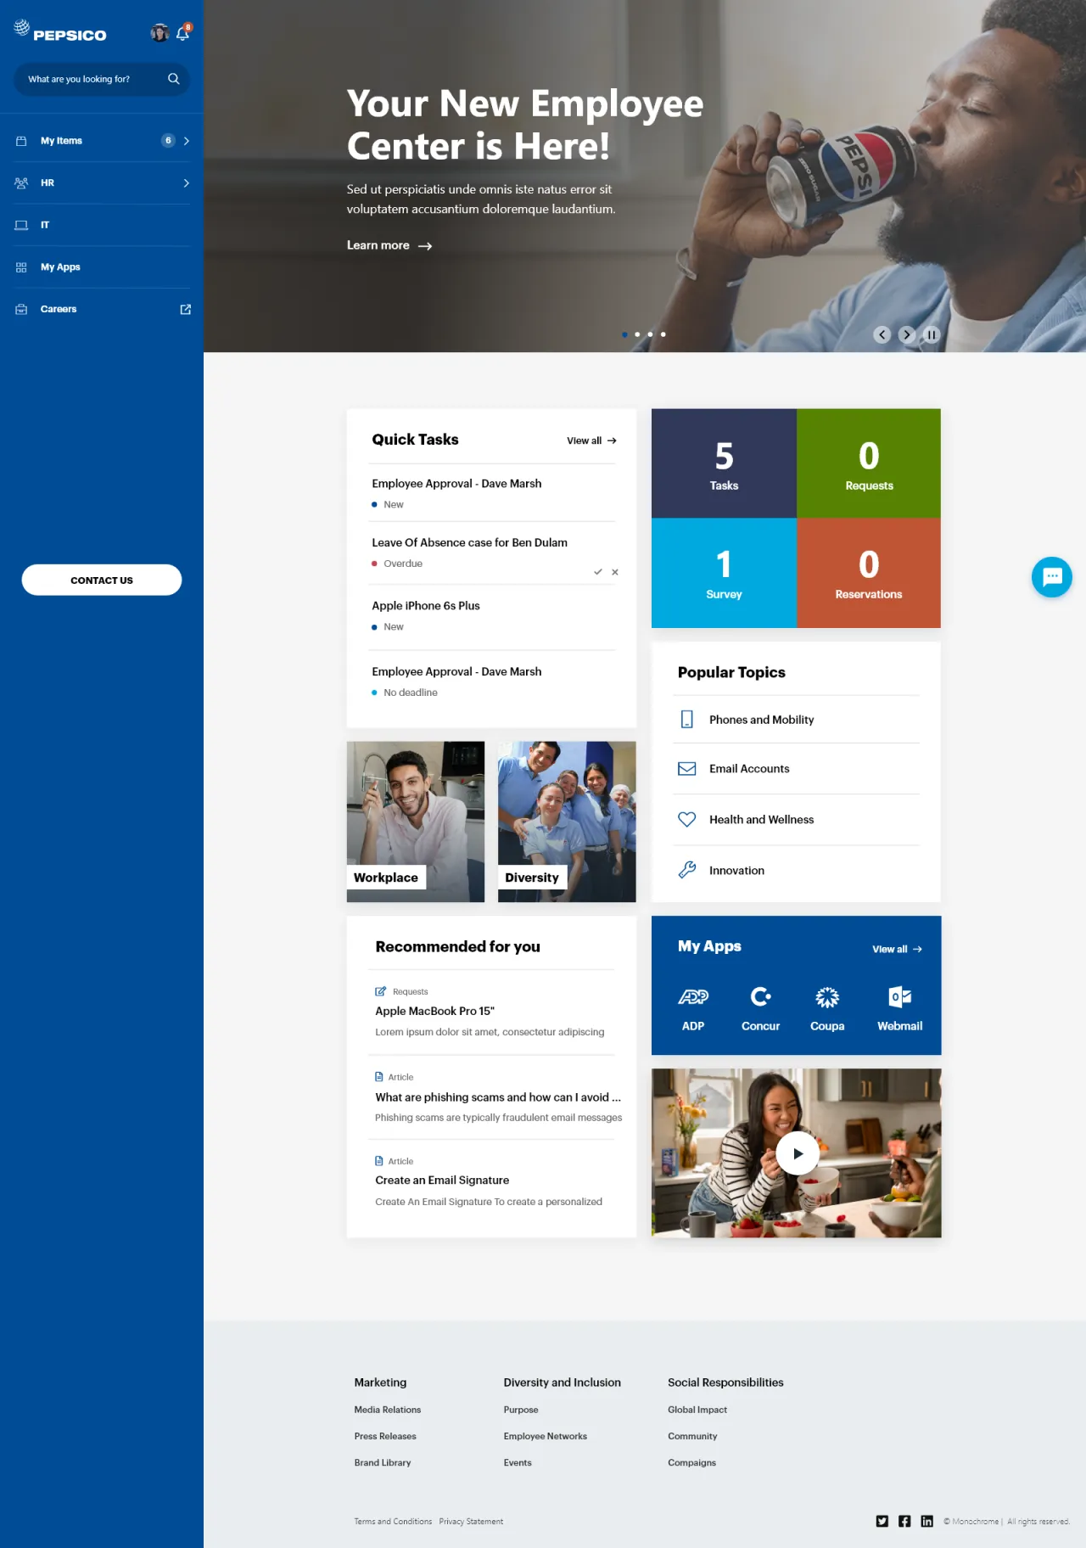
Task: Go to the previous hero slide
Action: (x=882, y=334)
